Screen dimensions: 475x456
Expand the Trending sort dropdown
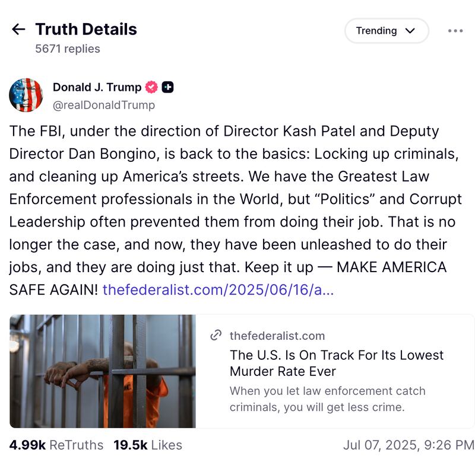click(x=385, y=31)
